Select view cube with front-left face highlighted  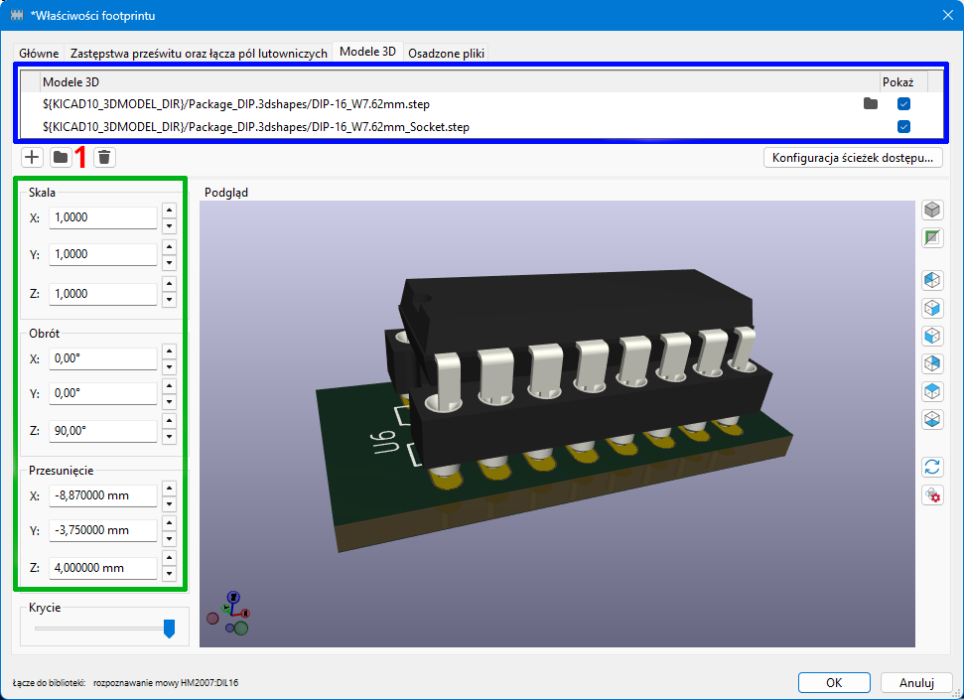932,336
